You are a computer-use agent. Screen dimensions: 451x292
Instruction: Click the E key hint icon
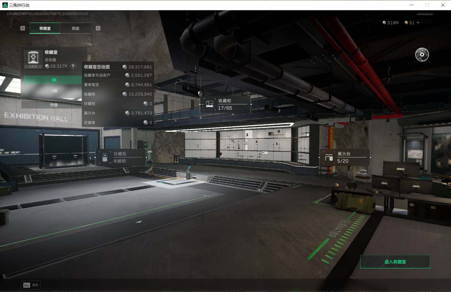[x=98, y=28]
